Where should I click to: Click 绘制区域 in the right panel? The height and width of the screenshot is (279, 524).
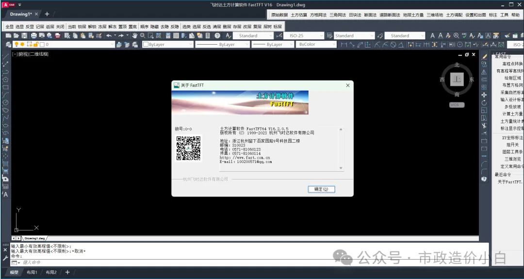513,78
